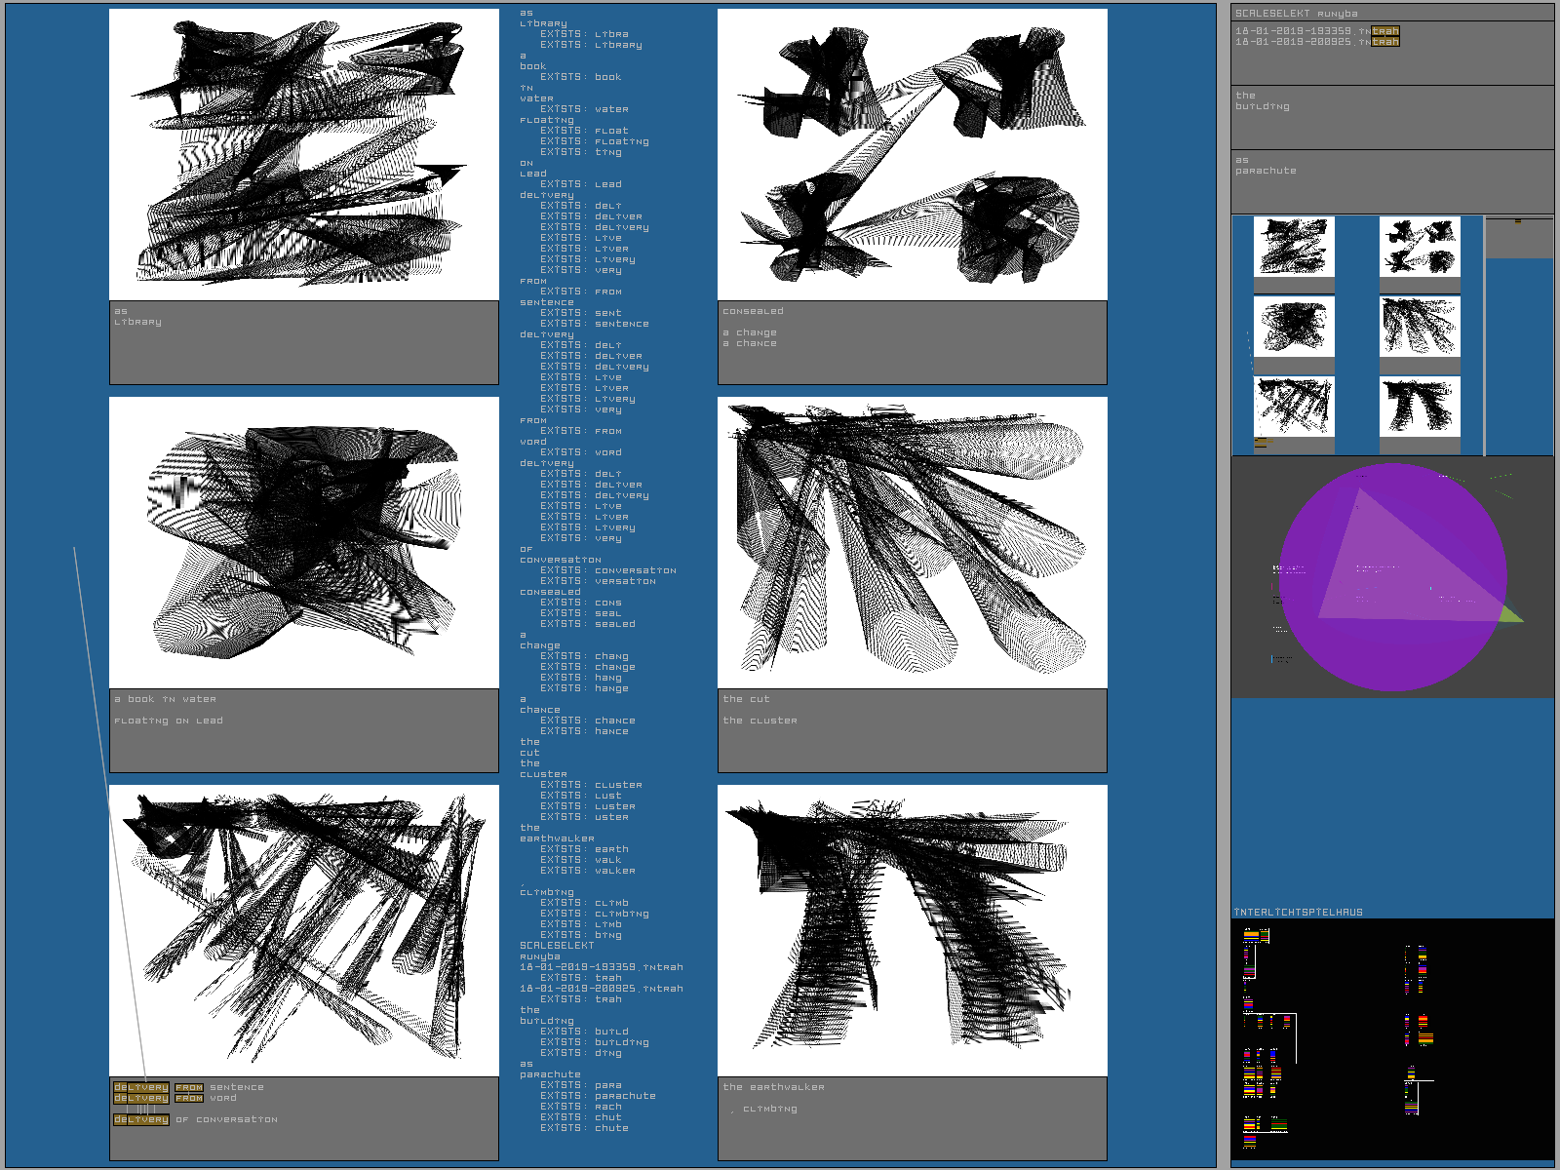Click the highlighted 'delivery' next to 'from sentence'

141,1087
